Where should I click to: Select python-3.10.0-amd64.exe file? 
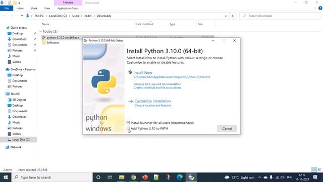63,37
